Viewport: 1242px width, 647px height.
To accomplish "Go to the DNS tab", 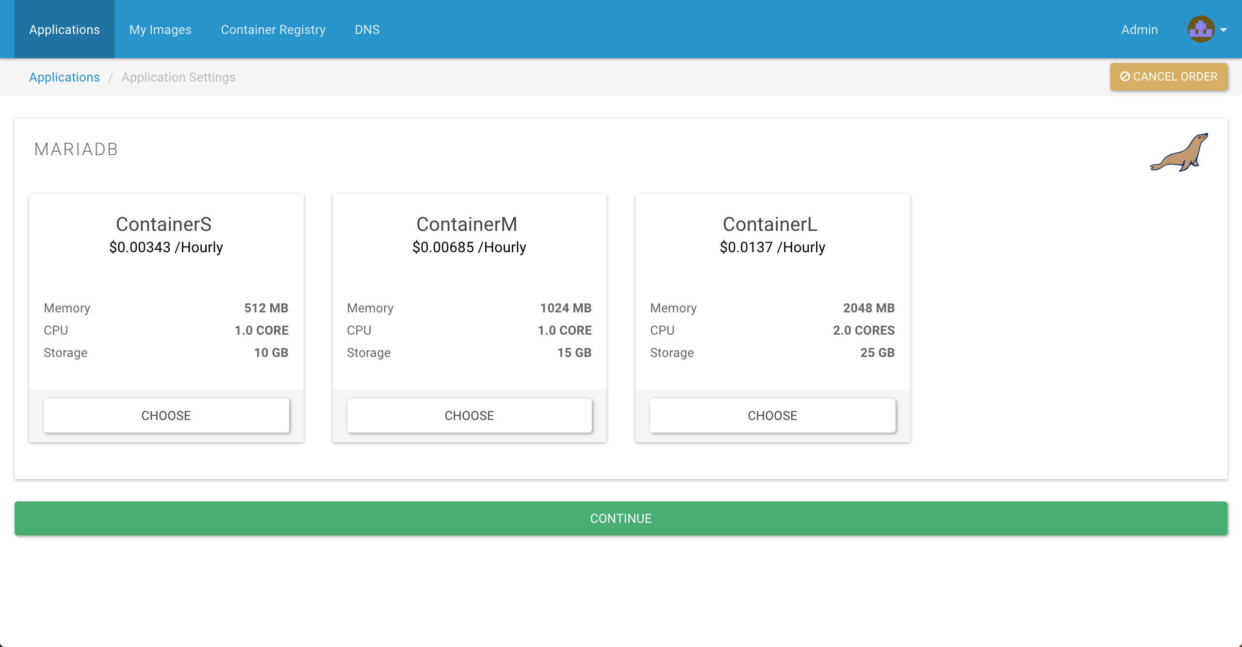I will click(367, 29).
